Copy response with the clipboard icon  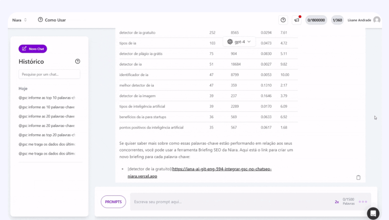358,177
